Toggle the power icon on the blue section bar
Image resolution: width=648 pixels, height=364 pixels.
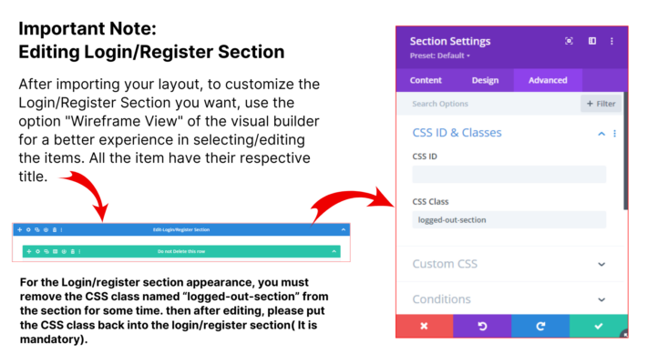pyautogui.click(x=46, y=230)
